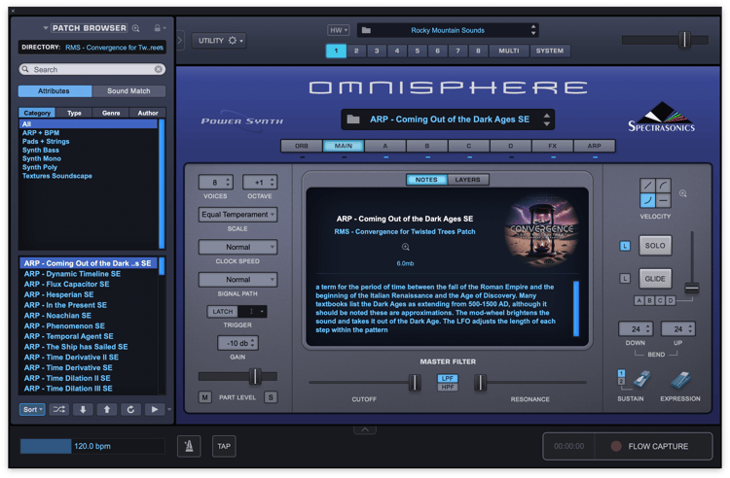Screen dimensions: 730x478
Task: Click the Sustain pedal icon
Action: pos(641,379)
